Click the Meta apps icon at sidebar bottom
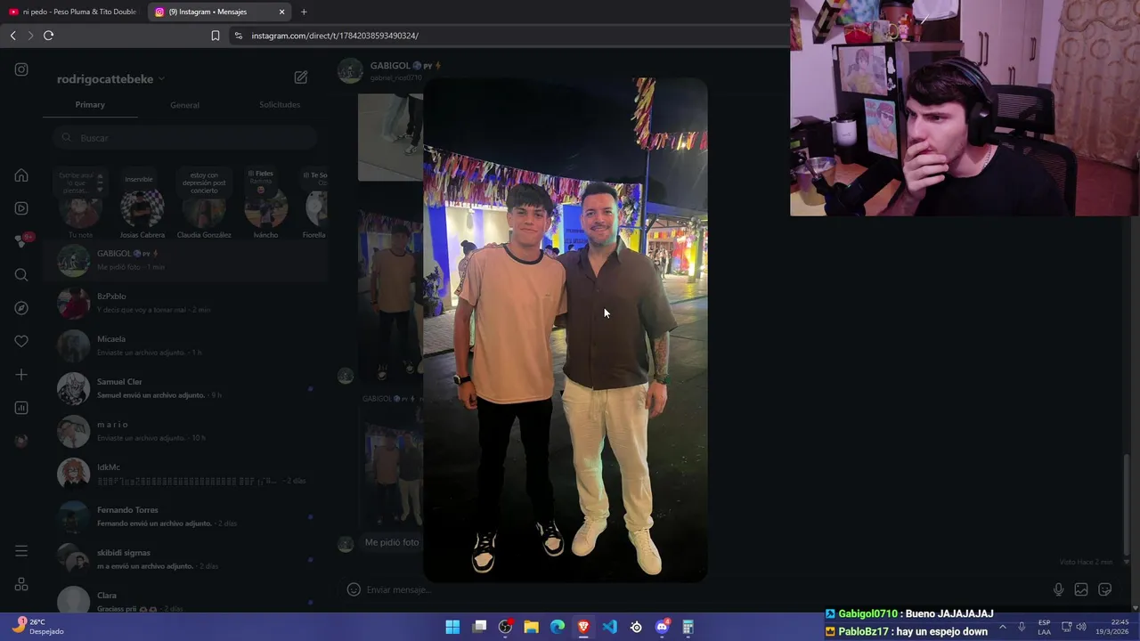The width and height of the screenshot is (1140, 641). point(21,585)
